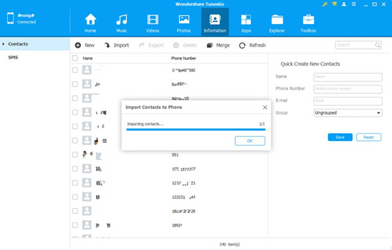Click the Export toolbar button

point(152,45)
